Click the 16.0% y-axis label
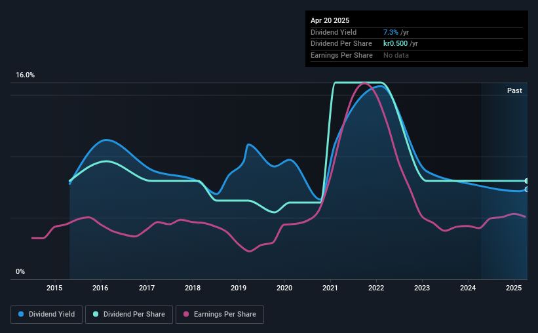This screenshot has width=538, height=333. [25, 75]
